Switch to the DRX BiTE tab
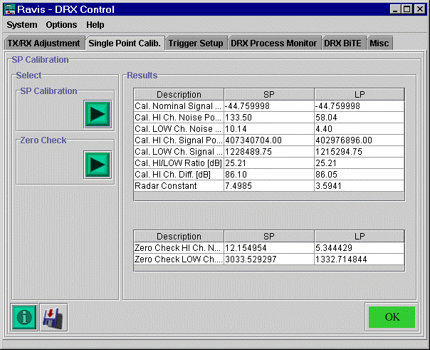Screen dimensions: 430x350 (x=343, y=43)
